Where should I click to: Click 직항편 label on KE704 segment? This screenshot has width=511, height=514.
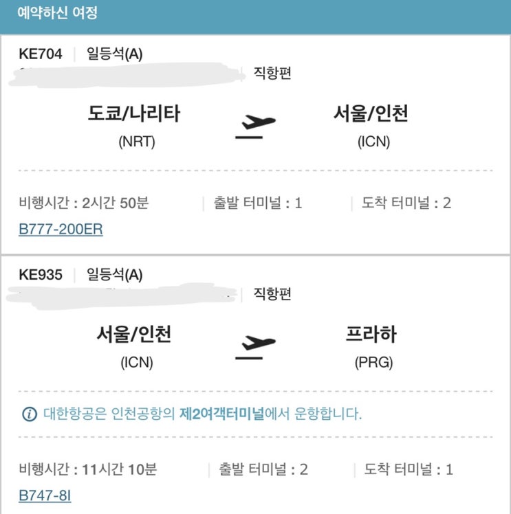pyautogui.click(x=272, y=73)
